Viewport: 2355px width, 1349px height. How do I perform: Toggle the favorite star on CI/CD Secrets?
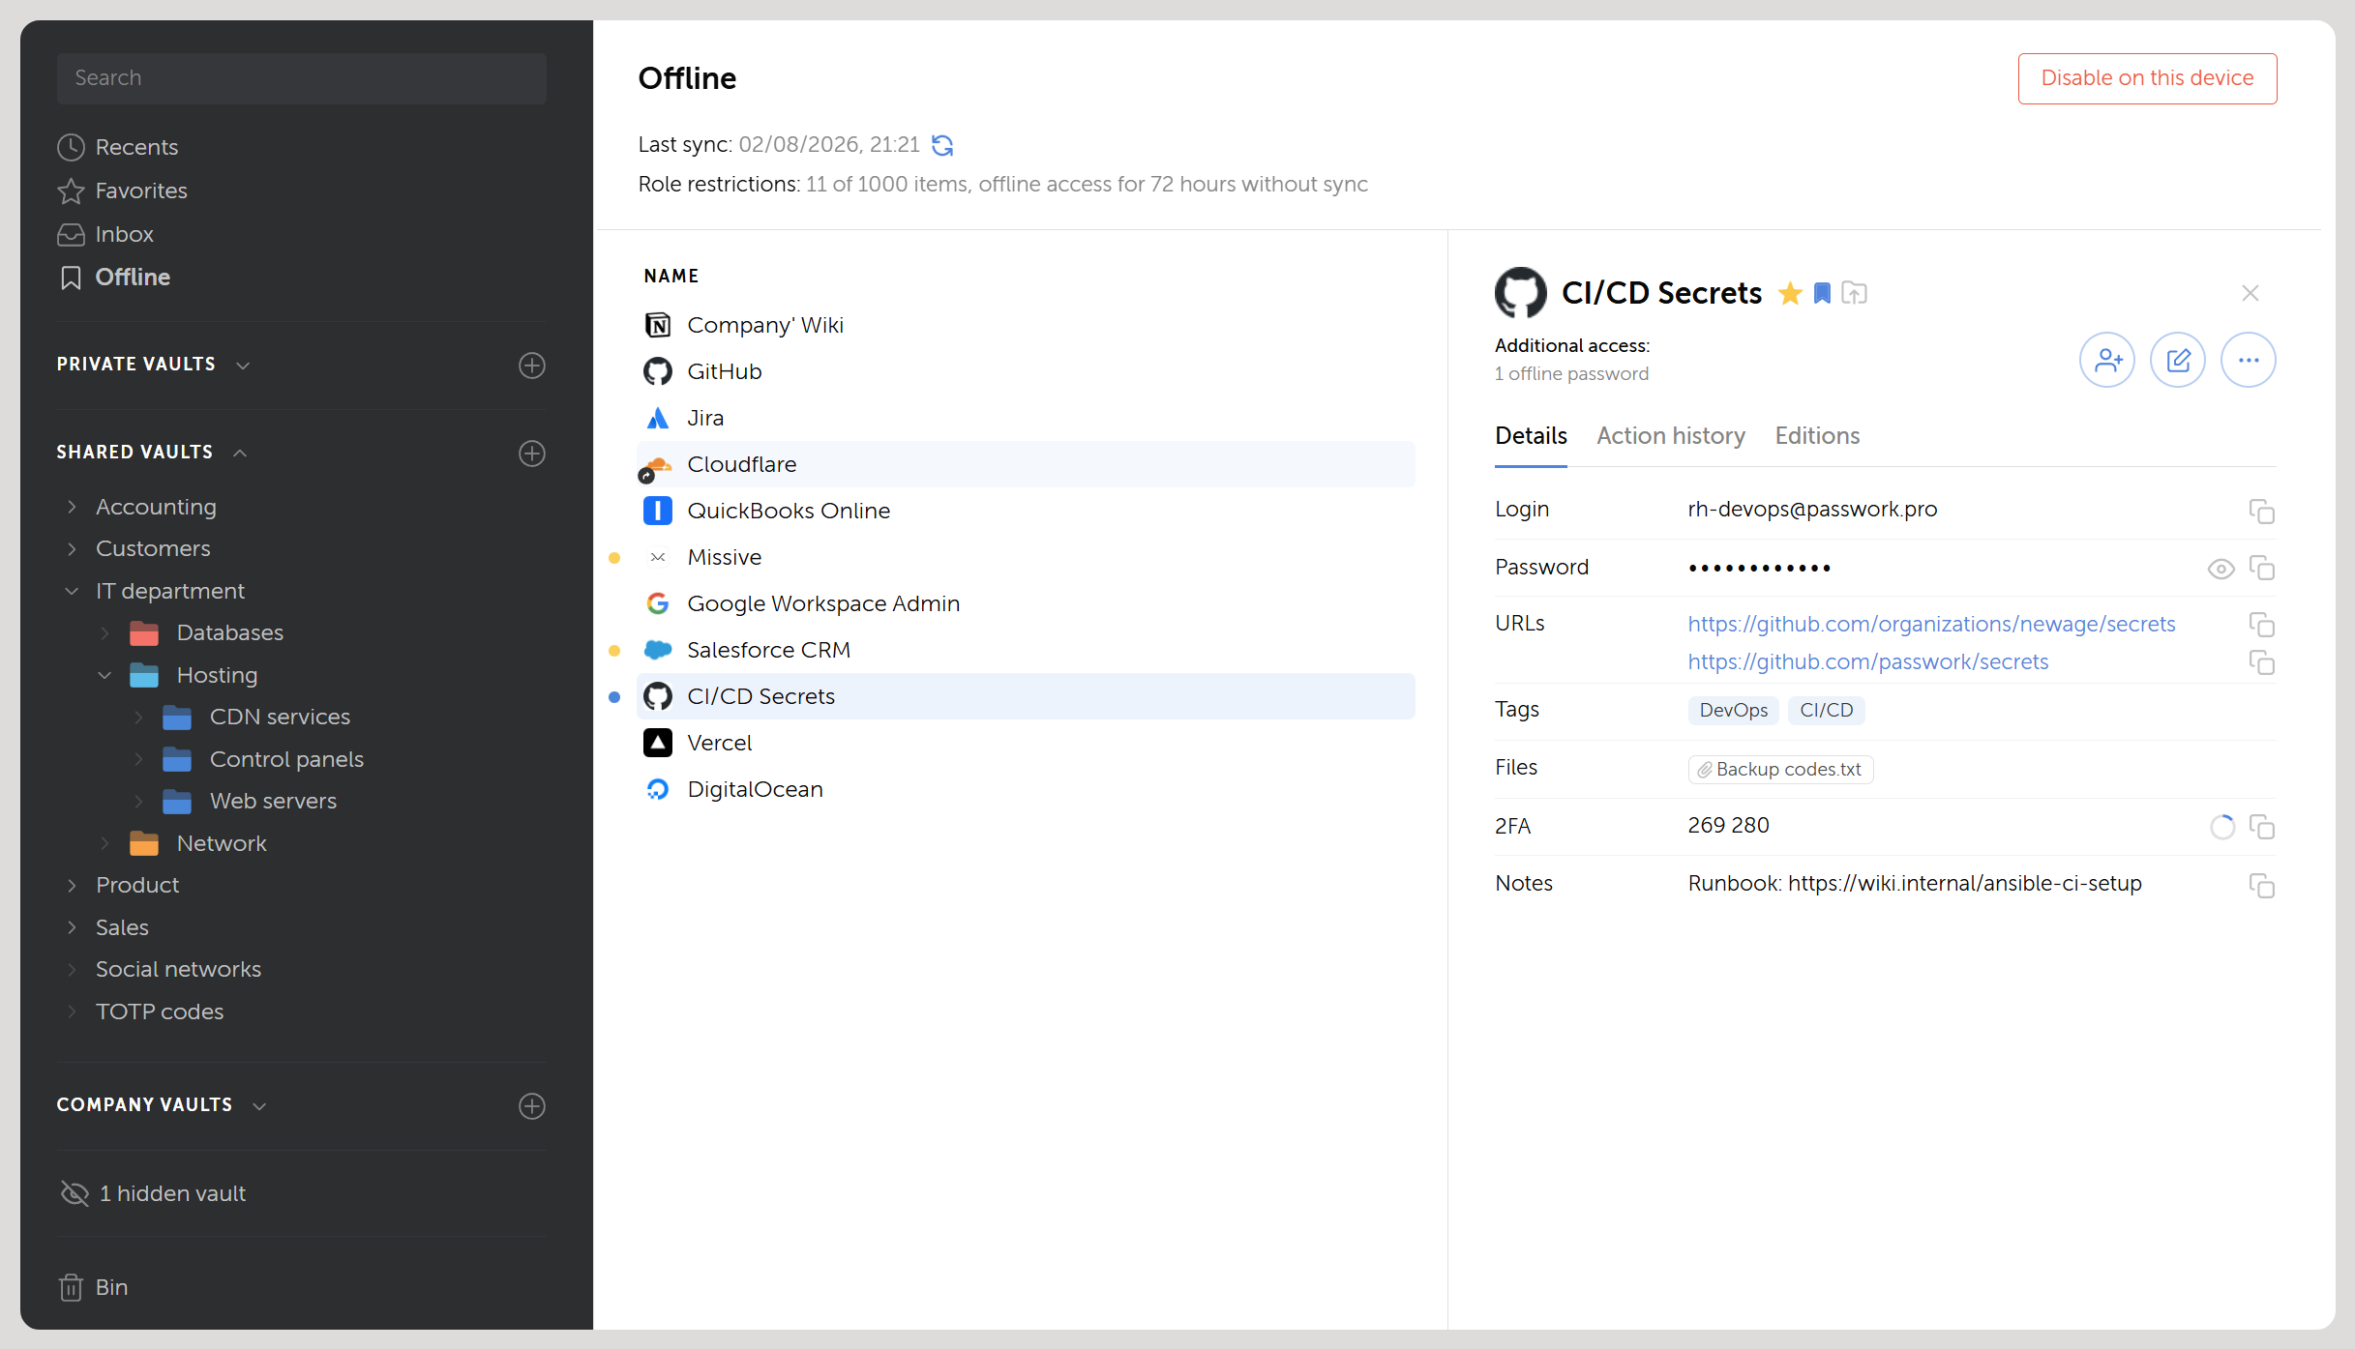tap(1790, 293)
